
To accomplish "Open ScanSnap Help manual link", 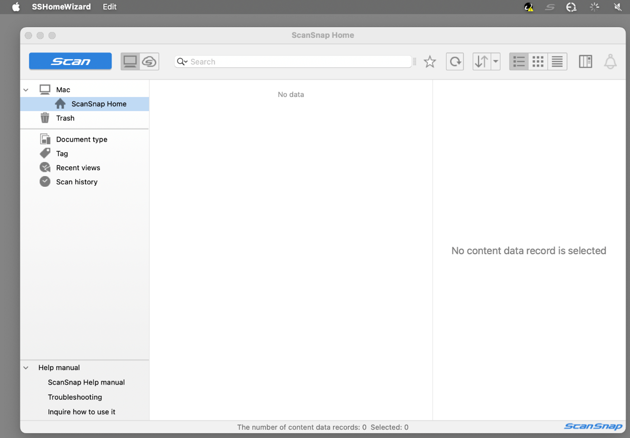I will click(86, 382).
